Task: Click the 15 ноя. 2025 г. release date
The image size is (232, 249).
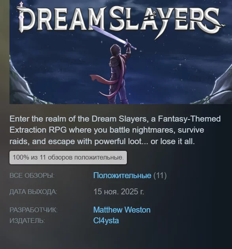Action: (119, 192)
